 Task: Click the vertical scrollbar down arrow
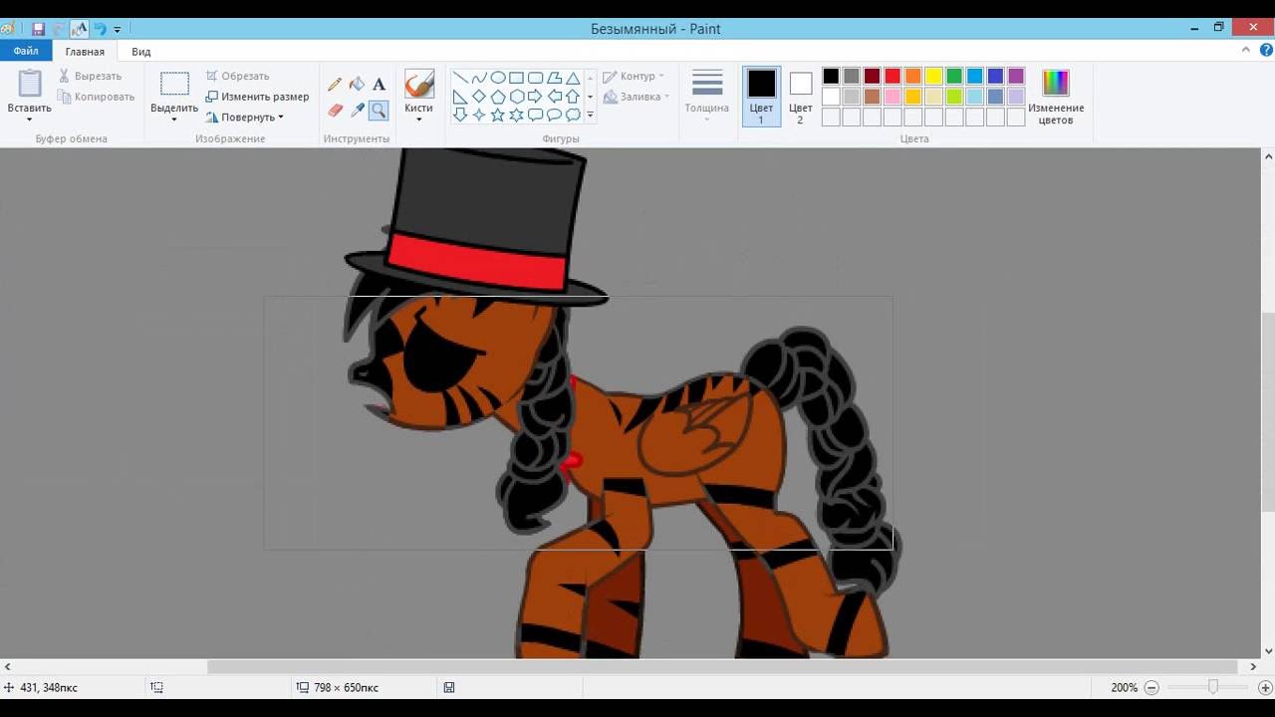pyautogui.click(x=1268, y=651)
